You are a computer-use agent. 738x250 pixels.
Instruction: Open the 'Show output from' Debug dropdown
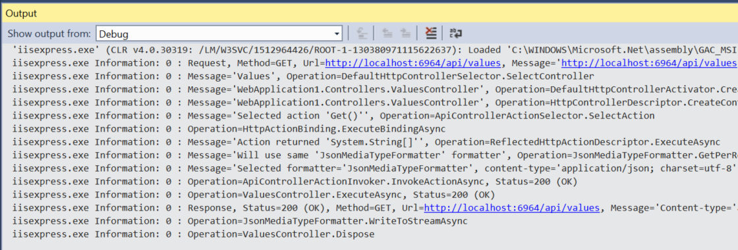click(219, 34)
